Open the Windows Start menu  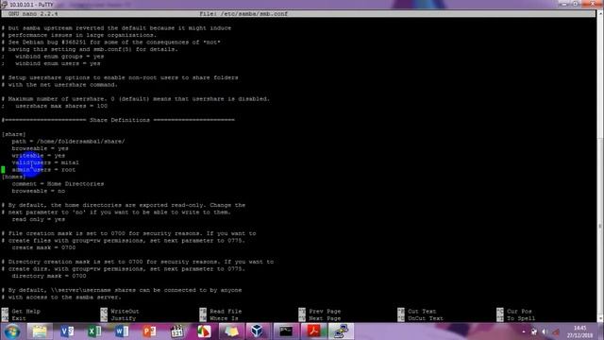click(x=12, y=331)
